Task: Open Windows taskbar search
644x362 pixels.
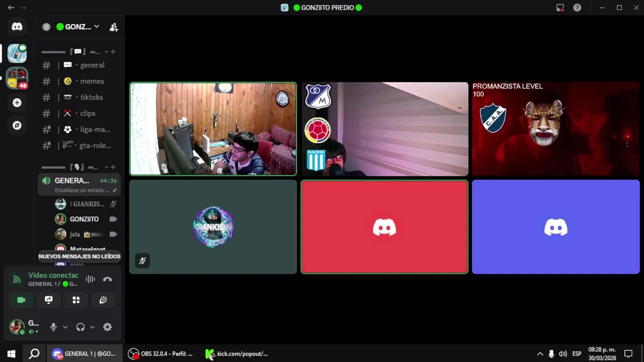Action: (x=34, y=354)
